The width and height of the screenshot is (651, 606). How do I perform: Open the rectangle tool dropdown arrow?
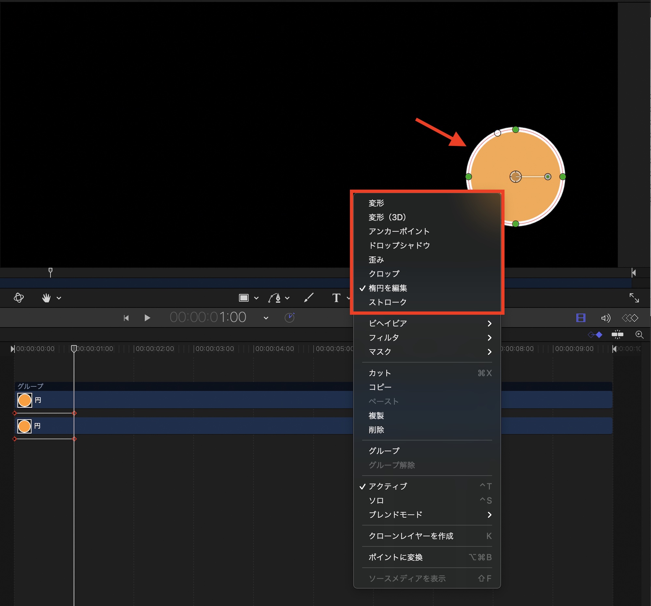point(256,298)
